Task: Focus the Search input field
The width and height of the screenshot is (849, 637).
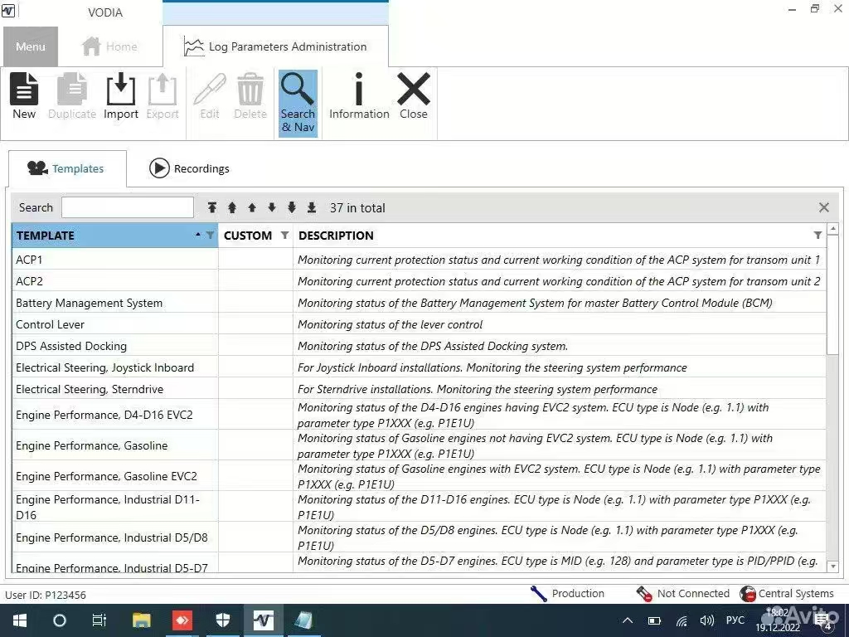Action: [x=127, y=207]
